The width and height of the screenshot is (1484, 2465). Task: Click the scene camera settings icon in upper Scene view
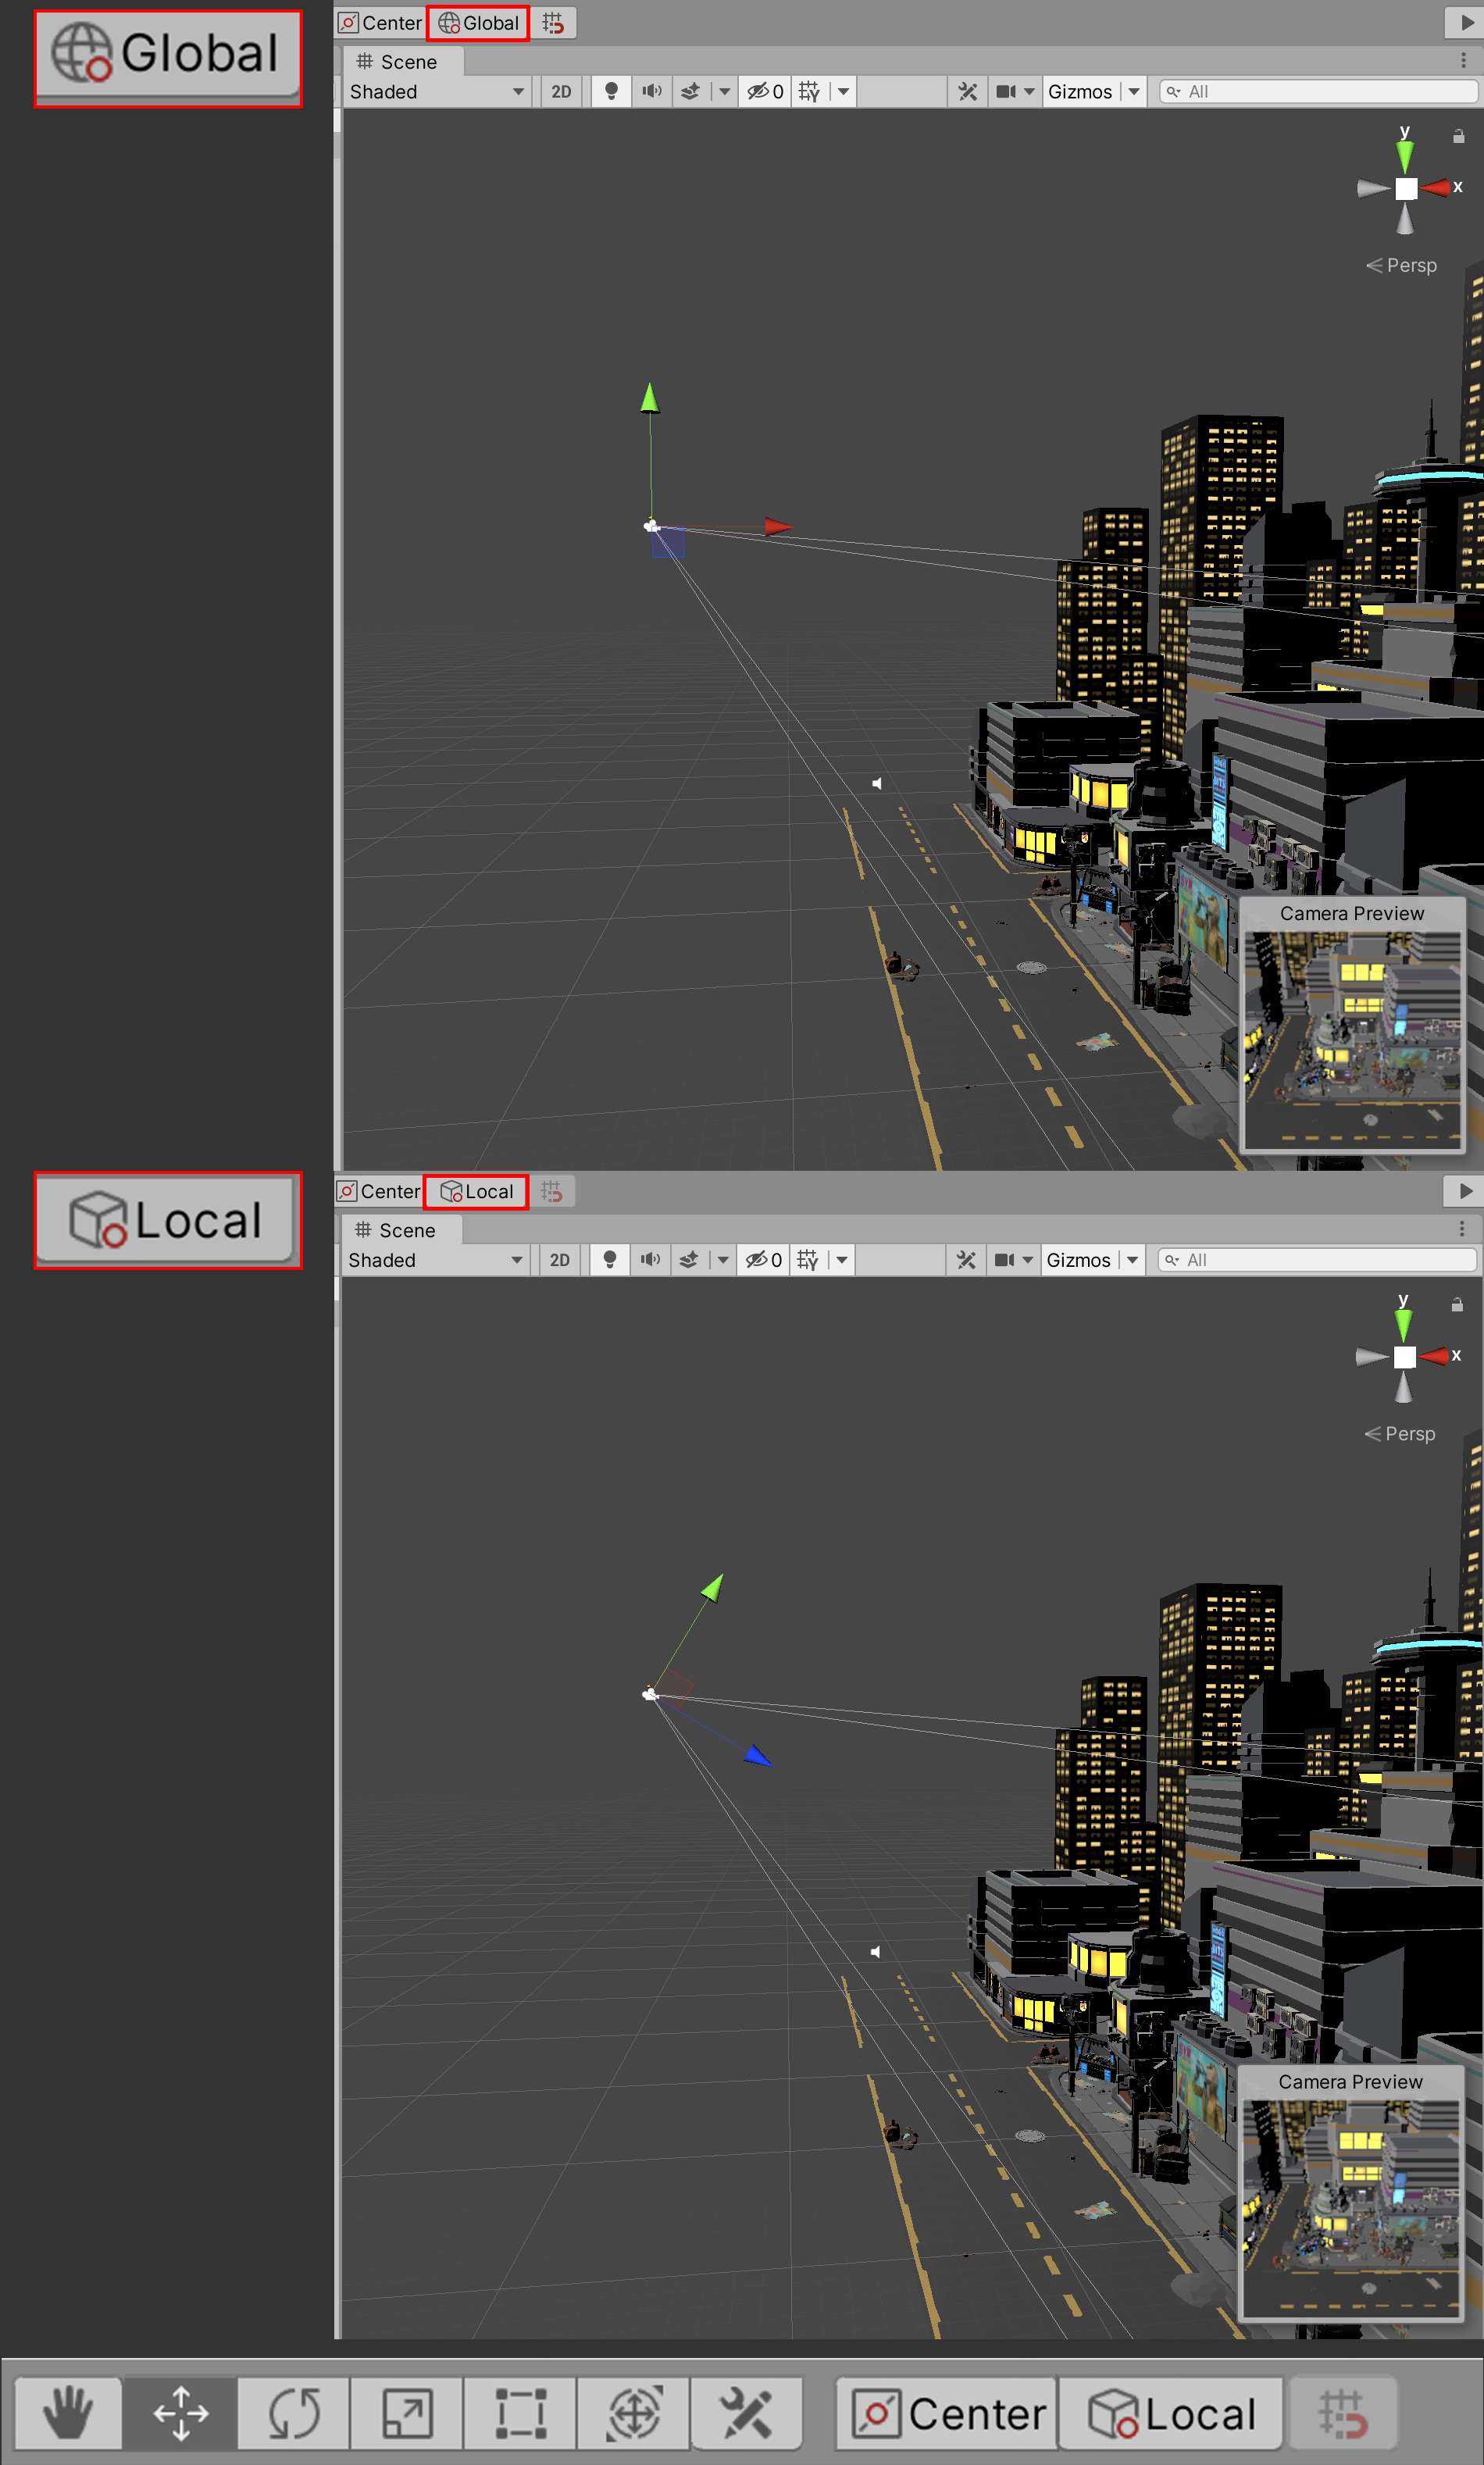1006,92
